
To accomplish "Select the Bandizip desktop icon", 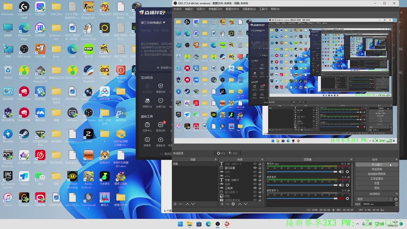I will pyautogui.click(x=8, y=136).
